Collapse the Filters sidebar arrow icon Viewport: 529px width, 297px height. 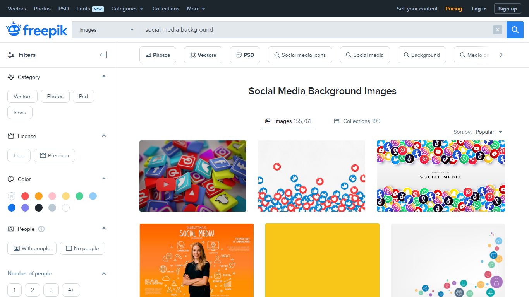pyautogui.click(x=103, y=55)
